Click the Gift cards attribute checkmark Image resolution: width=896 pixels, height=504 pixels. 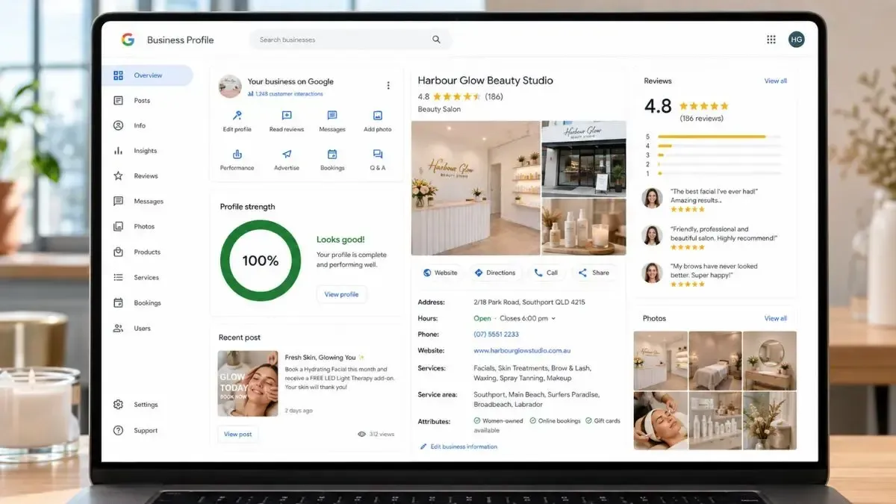[589, 421]
